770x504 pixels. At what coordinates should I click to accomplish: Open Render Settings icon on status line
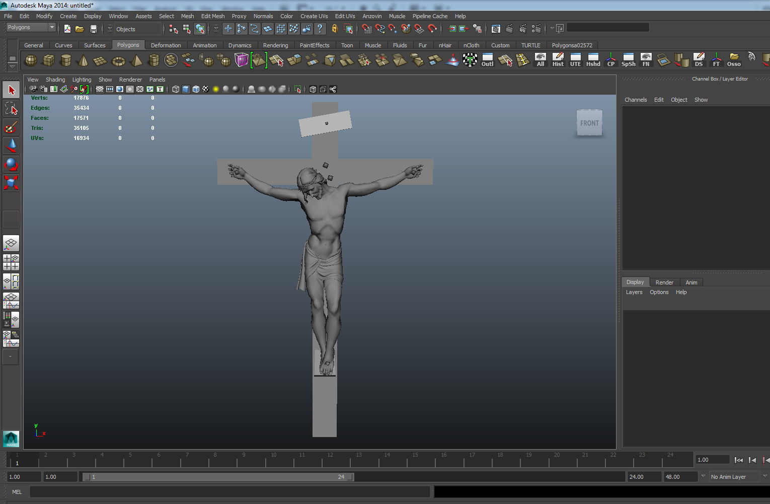click(536, 29)
